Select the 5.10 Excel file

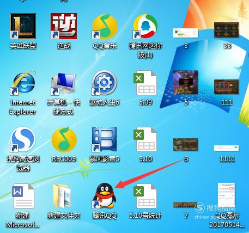coord(145,139)
